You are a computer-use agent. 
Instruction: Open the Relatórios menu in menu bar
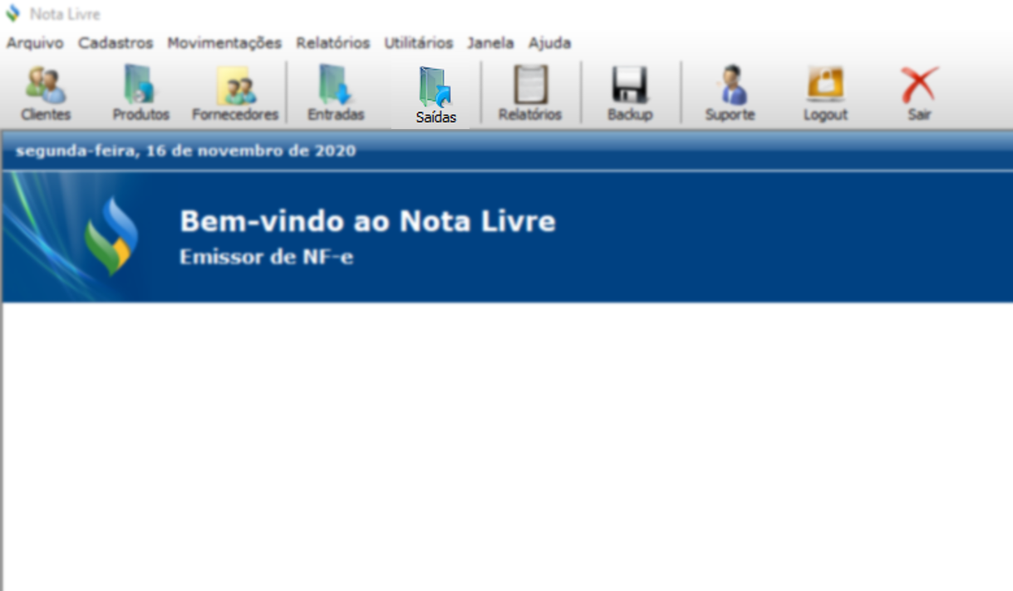click(x=332, y=43)
